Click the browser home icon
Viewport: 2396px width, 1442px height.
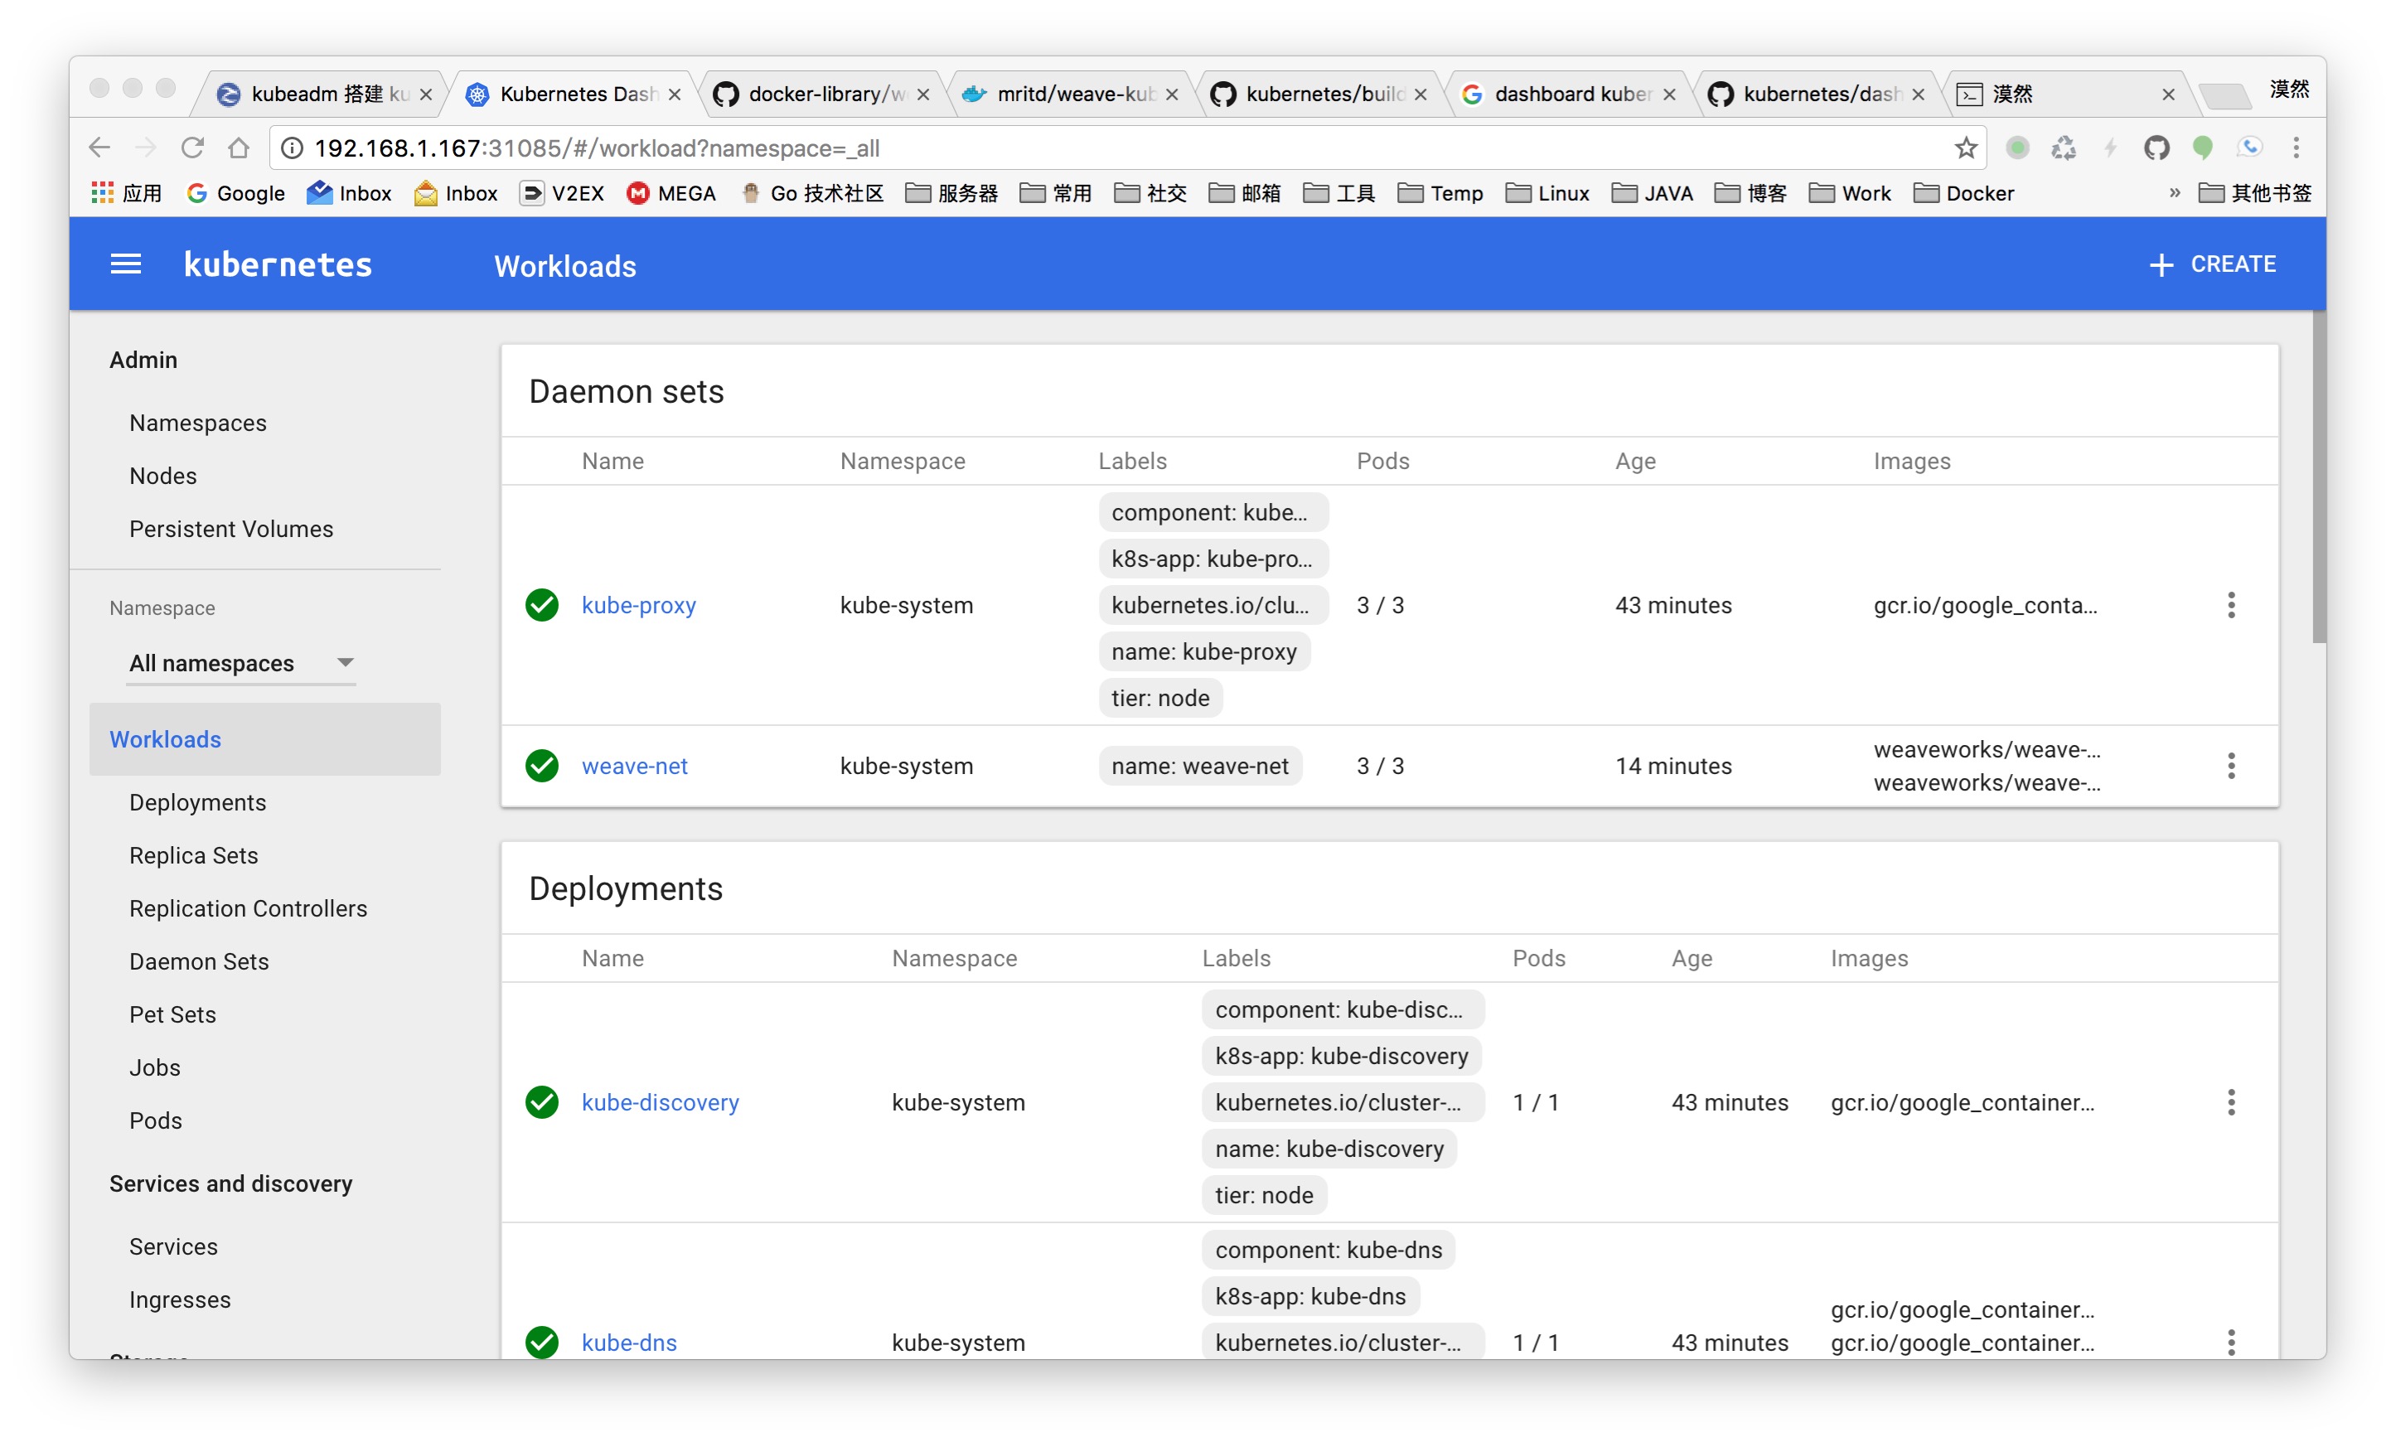click(239, 148)
